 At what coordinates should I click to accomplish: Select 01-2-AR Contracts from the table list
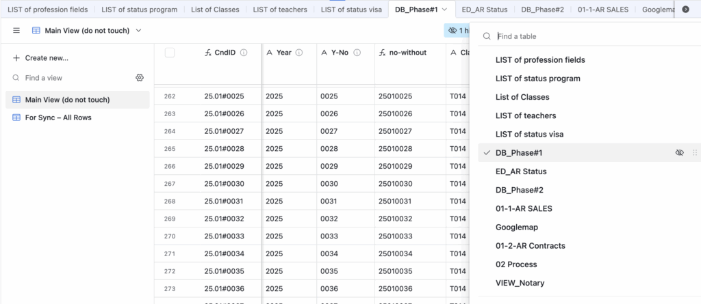[530, 246]
